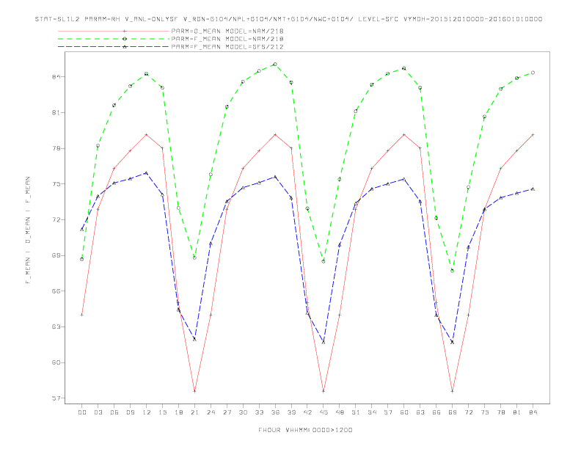Click x-axis forecast hour label 63
Viewport: 581px width, 449px height.
pyautogui.click(x=420, y=412)
